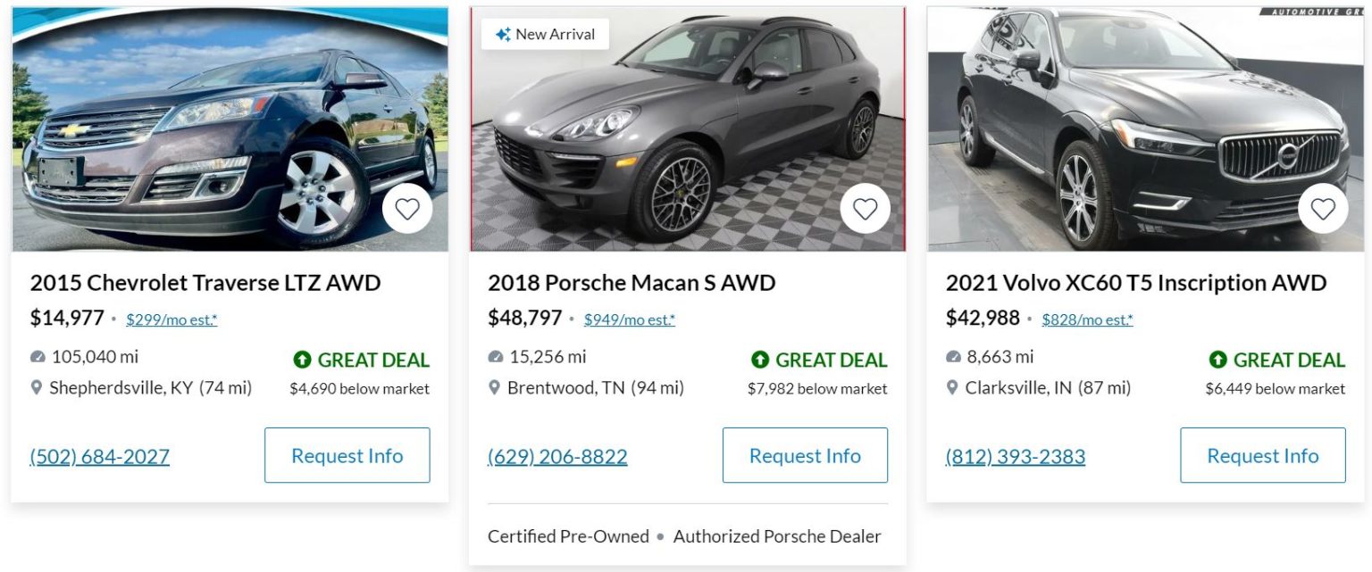Request Info for the Chevrolet Traverse
The image size is (1372, 572).
[x=347, y=455]
